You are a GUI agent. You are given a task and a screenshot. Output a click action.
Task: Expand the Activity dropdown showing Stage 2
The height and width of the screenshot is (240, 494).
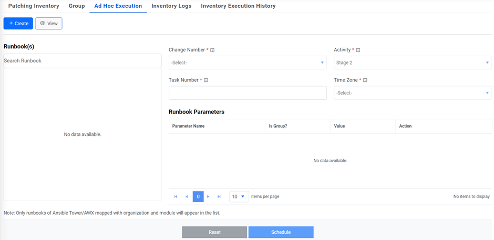click(x=413, y=63)
